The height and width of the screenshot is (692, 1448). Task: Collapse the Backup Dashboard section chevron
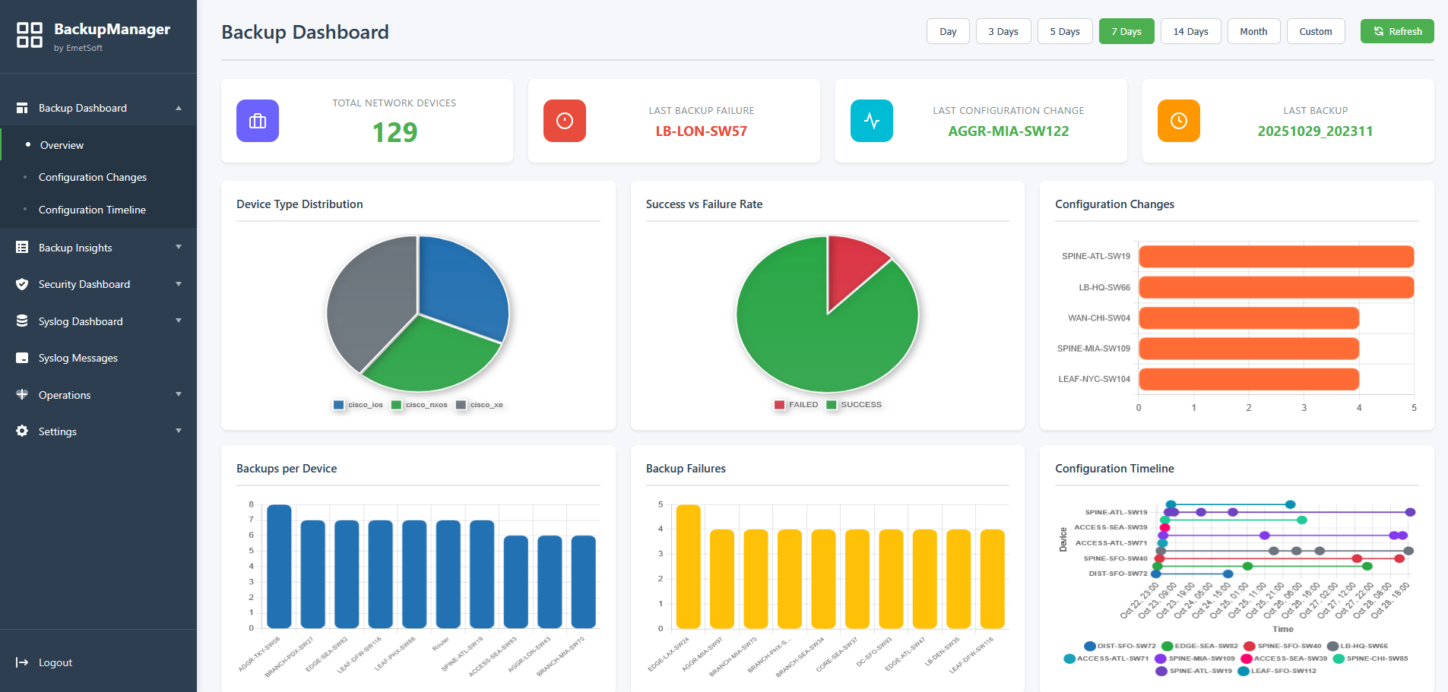(179, 108)
